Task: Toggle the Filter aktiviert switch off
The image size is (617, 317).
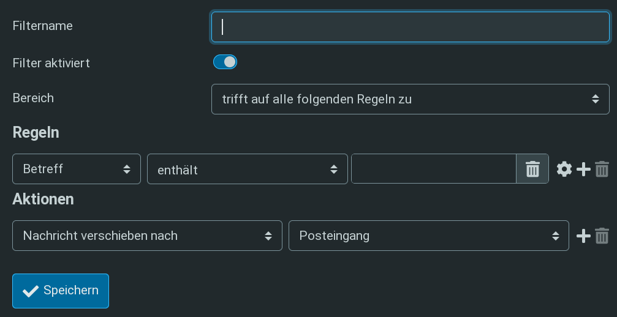Action: 225,62
